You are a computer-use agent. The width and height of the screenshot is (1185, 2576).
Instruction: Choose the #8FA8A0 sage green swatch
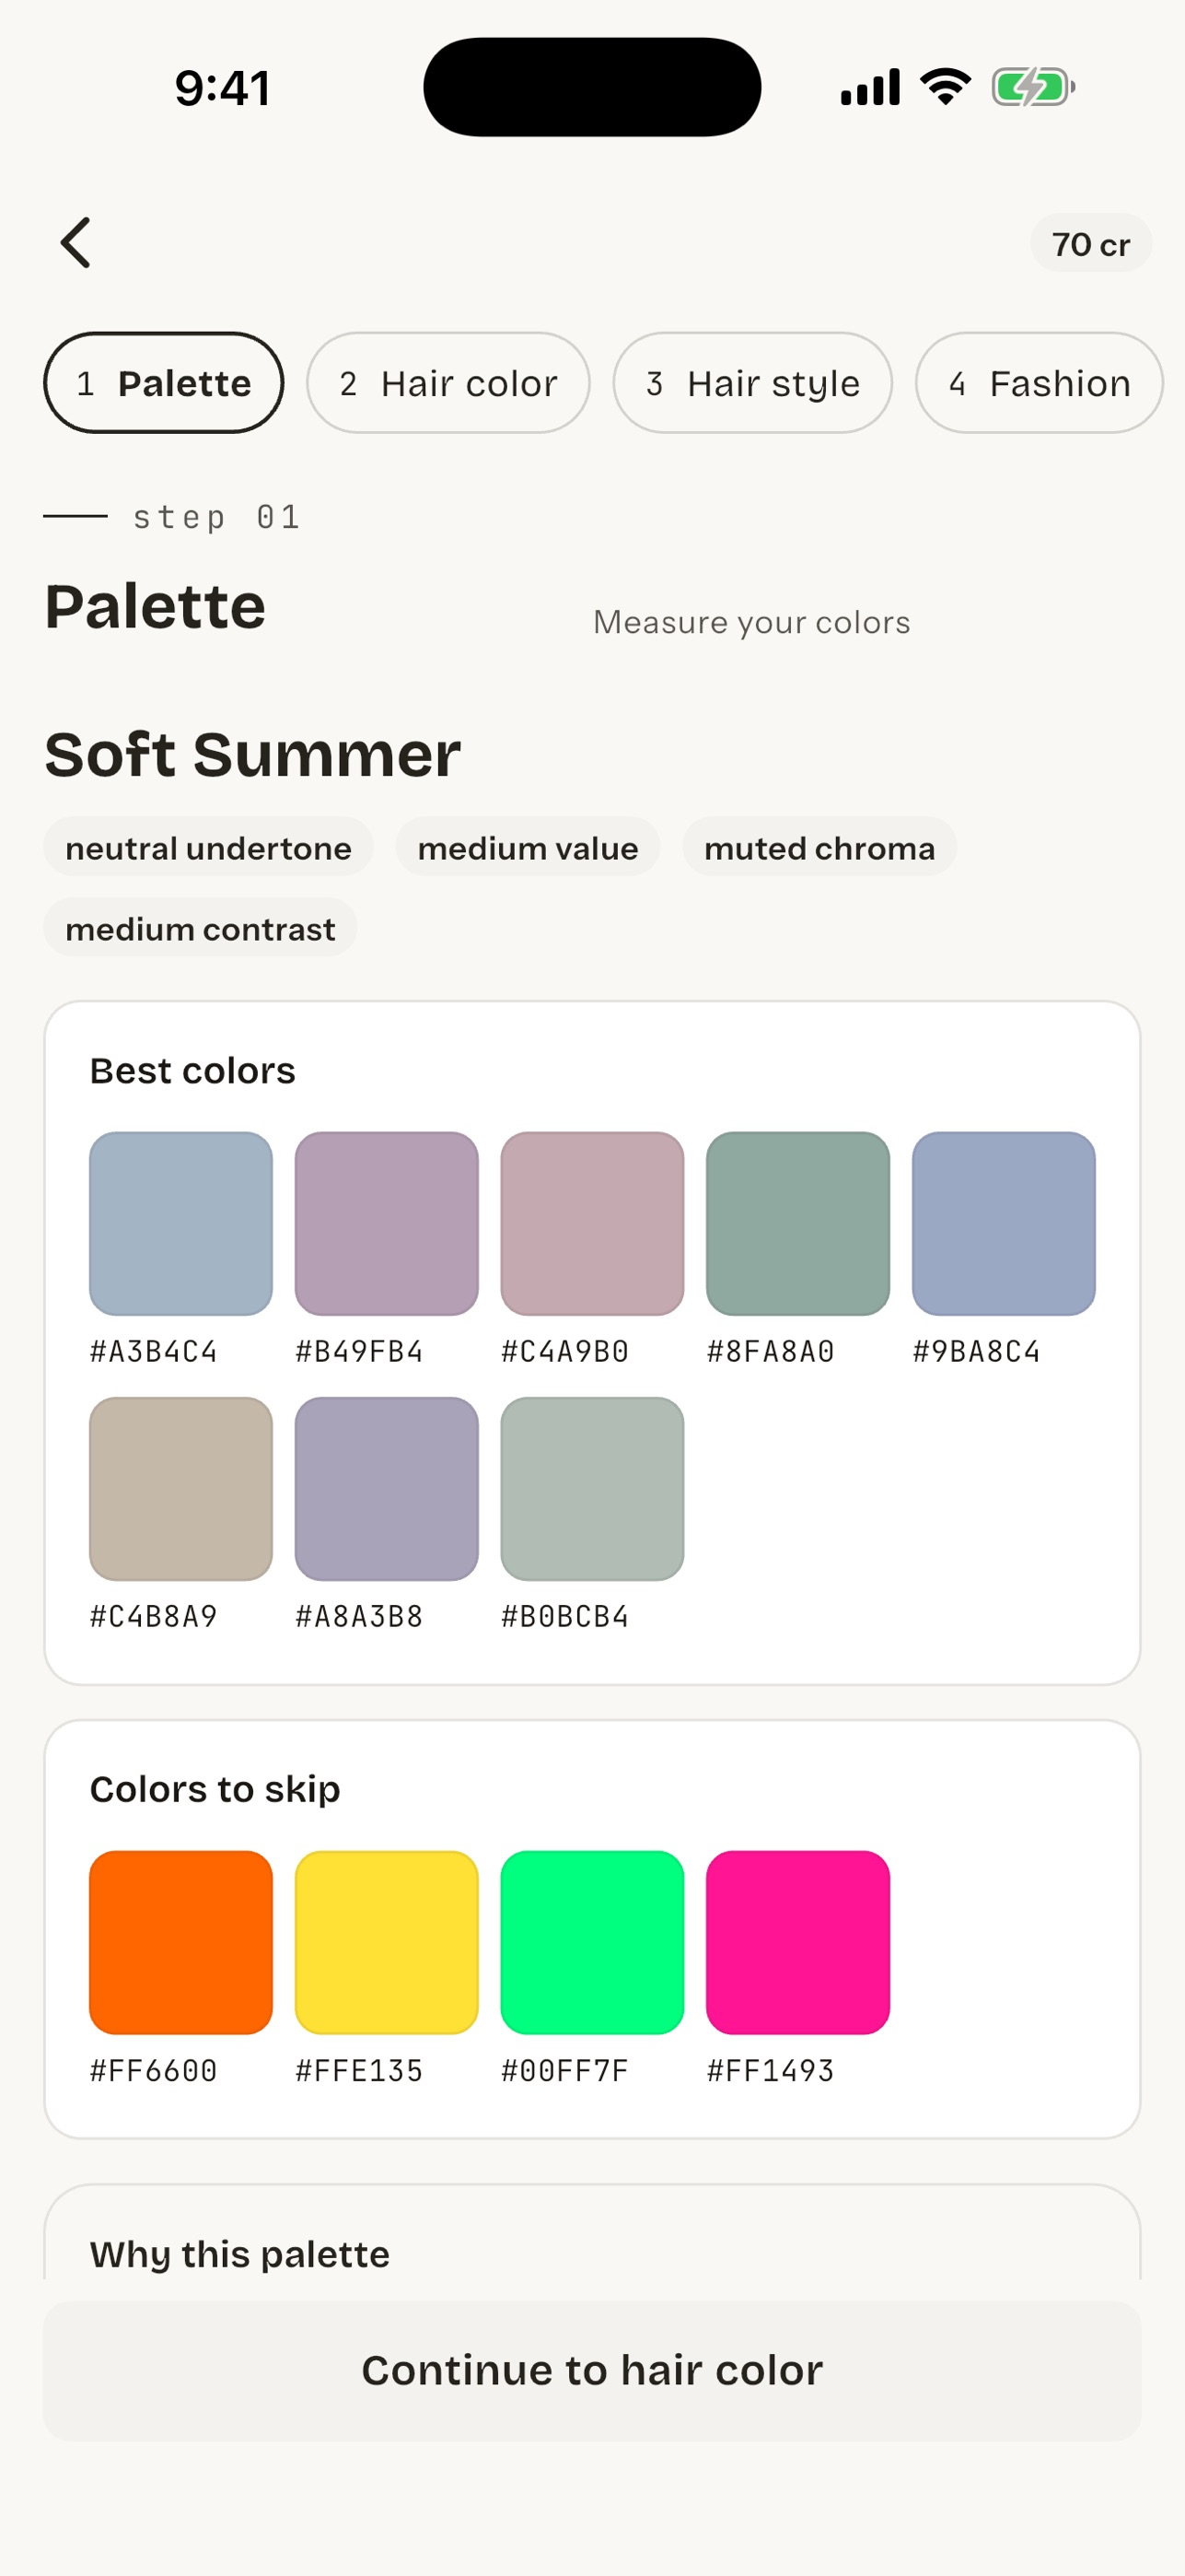(798, 1223)
